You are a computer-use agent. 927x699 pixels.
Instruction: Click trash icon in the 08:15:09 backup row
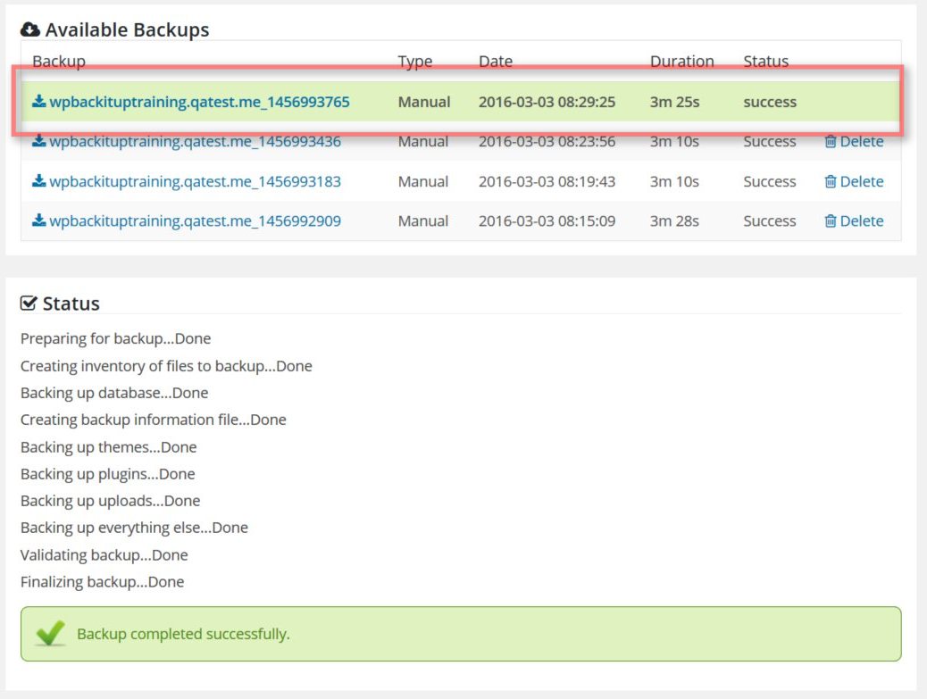[831, 221]
